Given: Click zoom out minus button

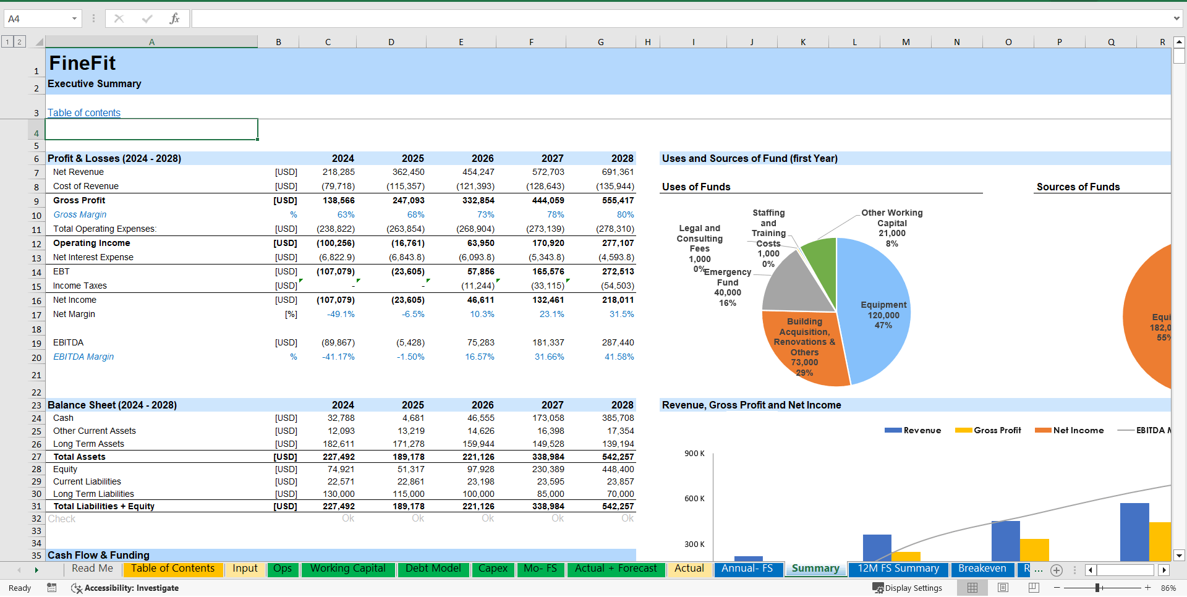Looking at the screenshot, I should tap(1057, 588).
